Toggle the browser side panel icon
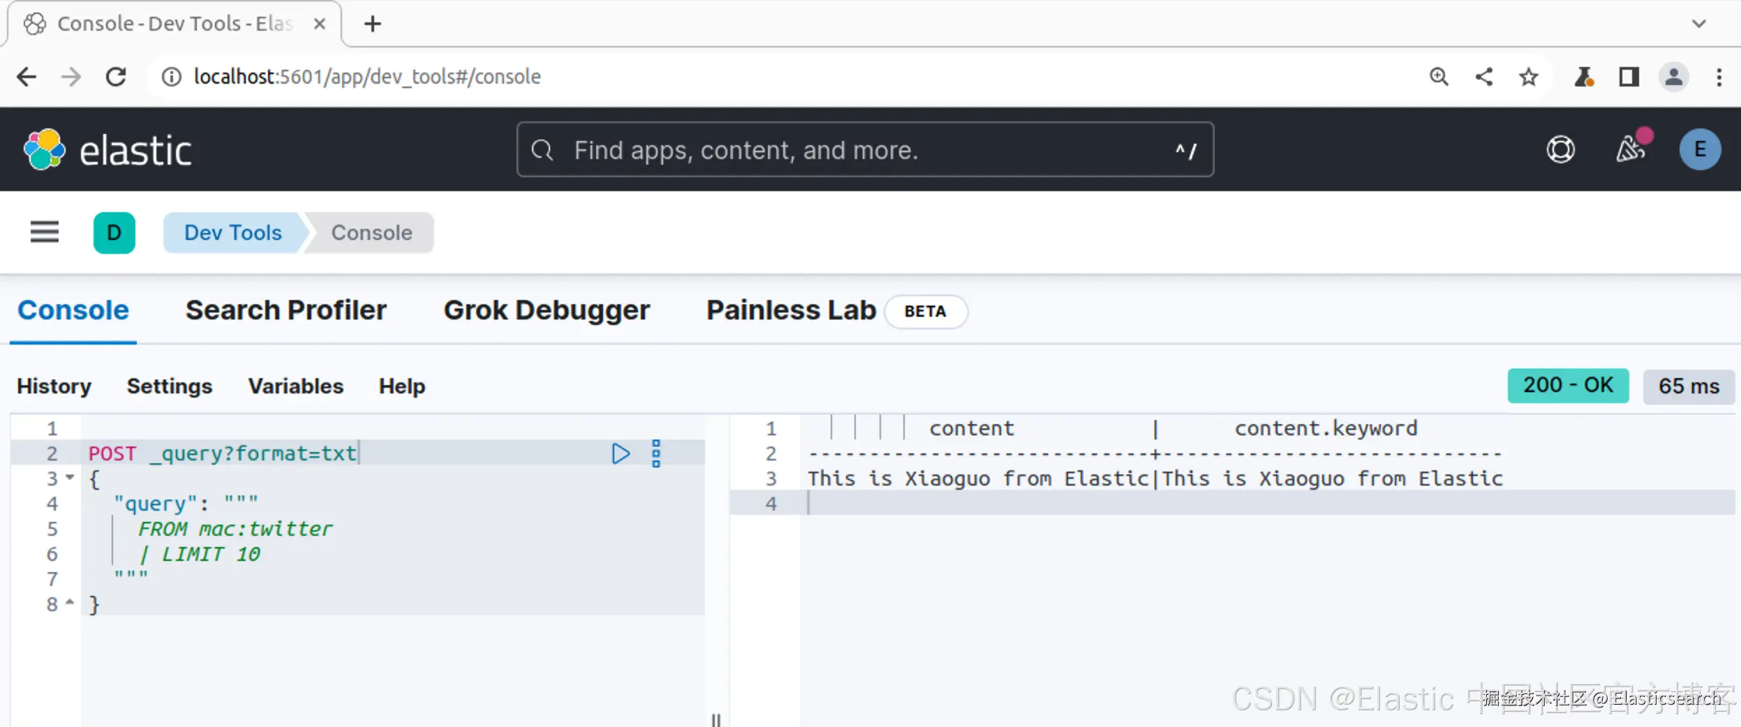This screenshot has height=727, width=1741. pos(1629,77)
